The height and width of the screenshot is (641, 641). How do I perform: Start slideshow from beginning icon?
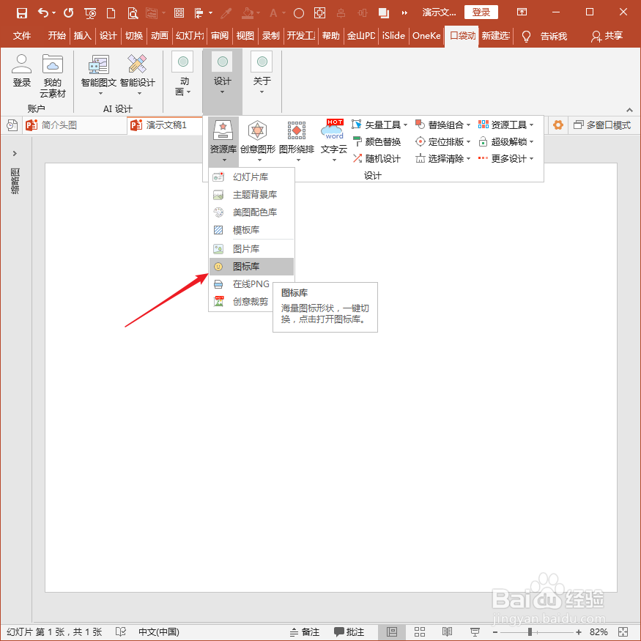pos(90,13)
